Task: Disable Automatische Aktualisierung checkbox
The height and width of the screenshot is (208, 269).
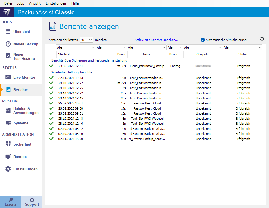Action: pos(203,40)
